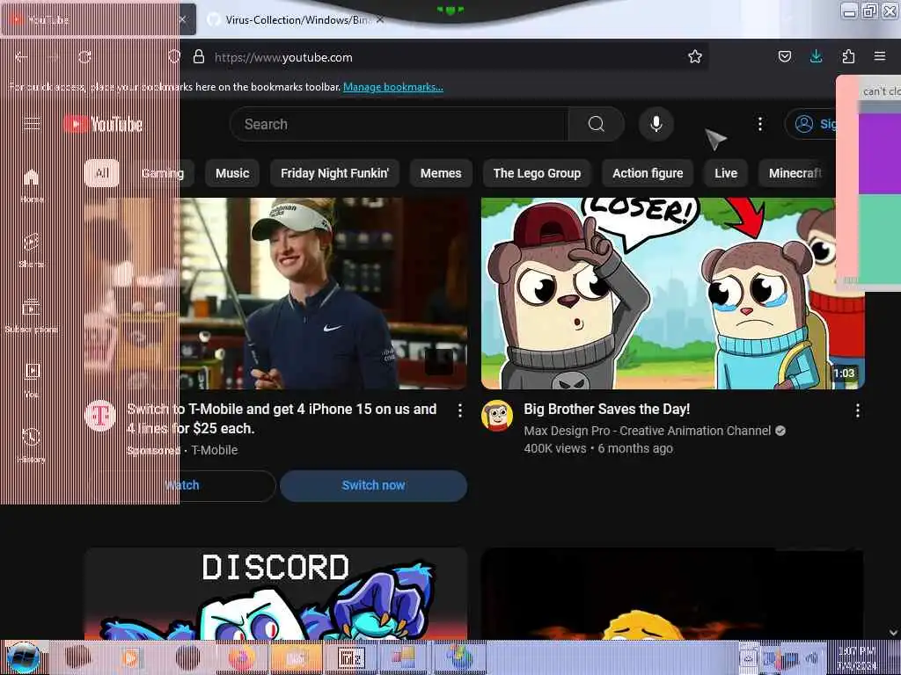Select the All filter chip

(102, 173)
